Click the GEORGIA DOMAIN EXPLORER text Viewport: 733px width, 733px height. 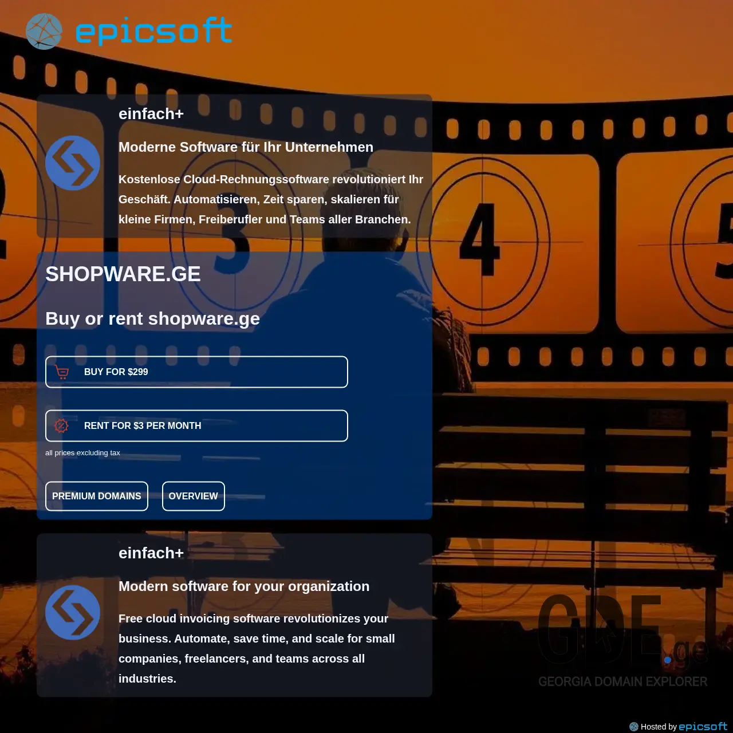point(622,682)
